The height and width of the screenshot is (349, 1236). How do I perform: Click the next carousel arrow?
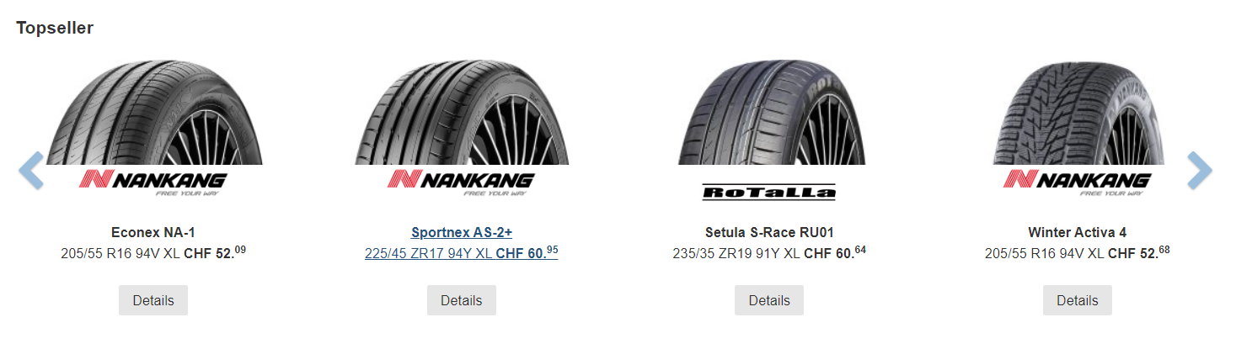[1199, 171]
